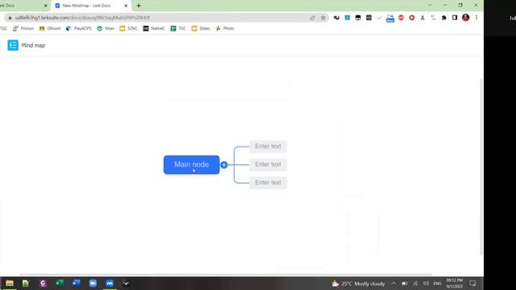Open the Glloom bookmark

click(x=50, y=29)
